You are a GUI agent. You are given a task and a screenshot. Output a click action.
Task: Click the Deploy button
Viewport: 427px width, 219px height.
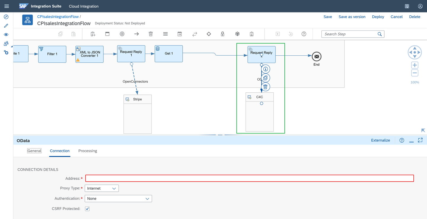click(378, 17)
